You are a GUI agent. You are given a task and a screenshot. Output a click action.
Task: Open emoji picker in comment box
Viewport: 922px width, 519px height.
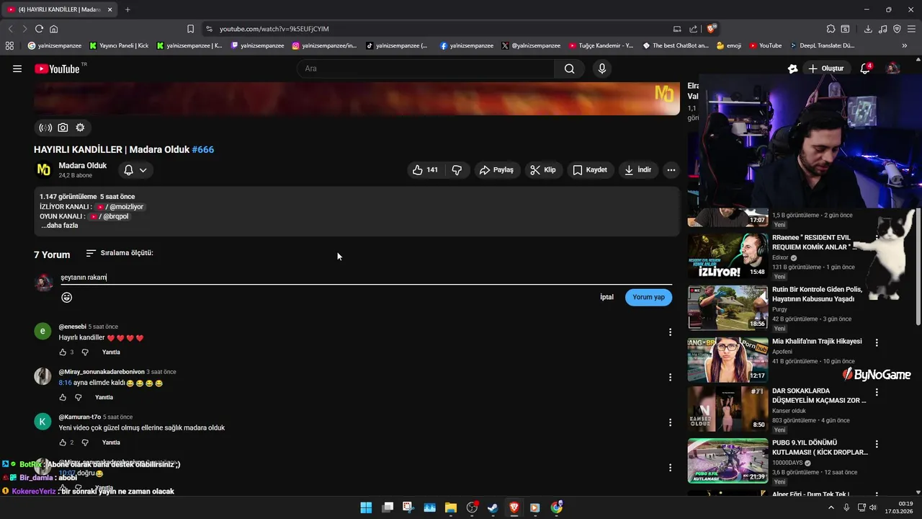click(66, 298)
